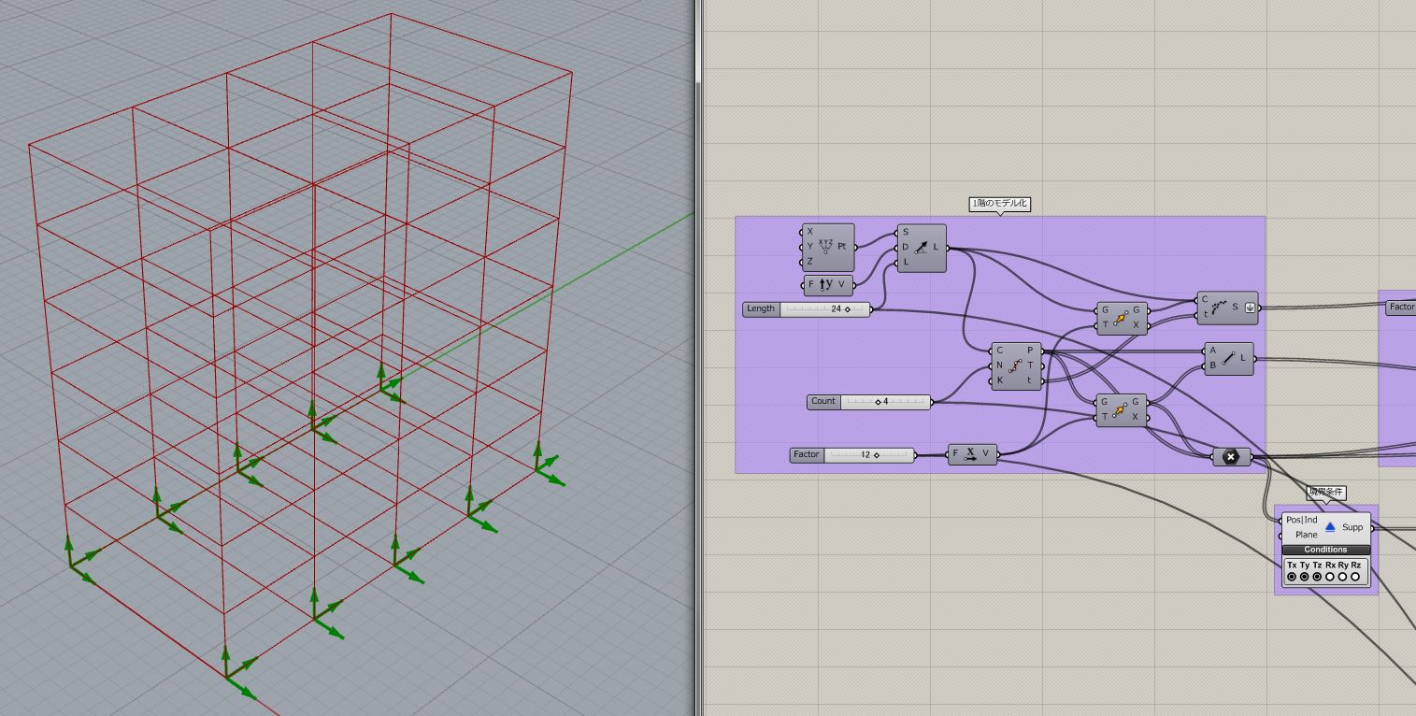Select the Divide Curve component icon
This screenshot has height=716, width=1416.
(1014, 365)
